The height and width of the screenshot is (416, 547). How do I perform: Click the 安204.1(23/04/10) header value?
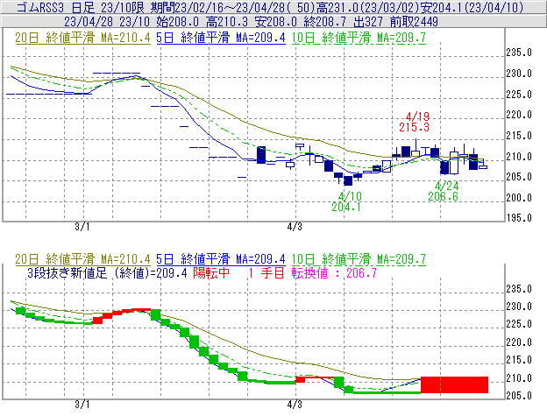pyautogui.click(x=472, y=7)
